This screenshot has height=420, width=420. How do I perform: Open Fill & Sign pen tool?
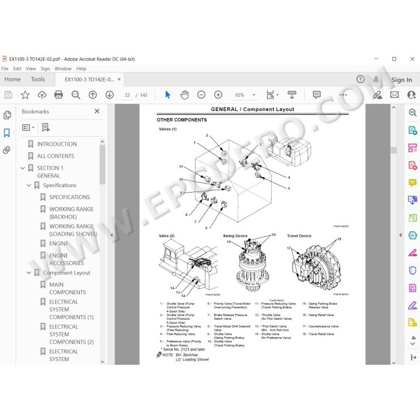(413, 305)
